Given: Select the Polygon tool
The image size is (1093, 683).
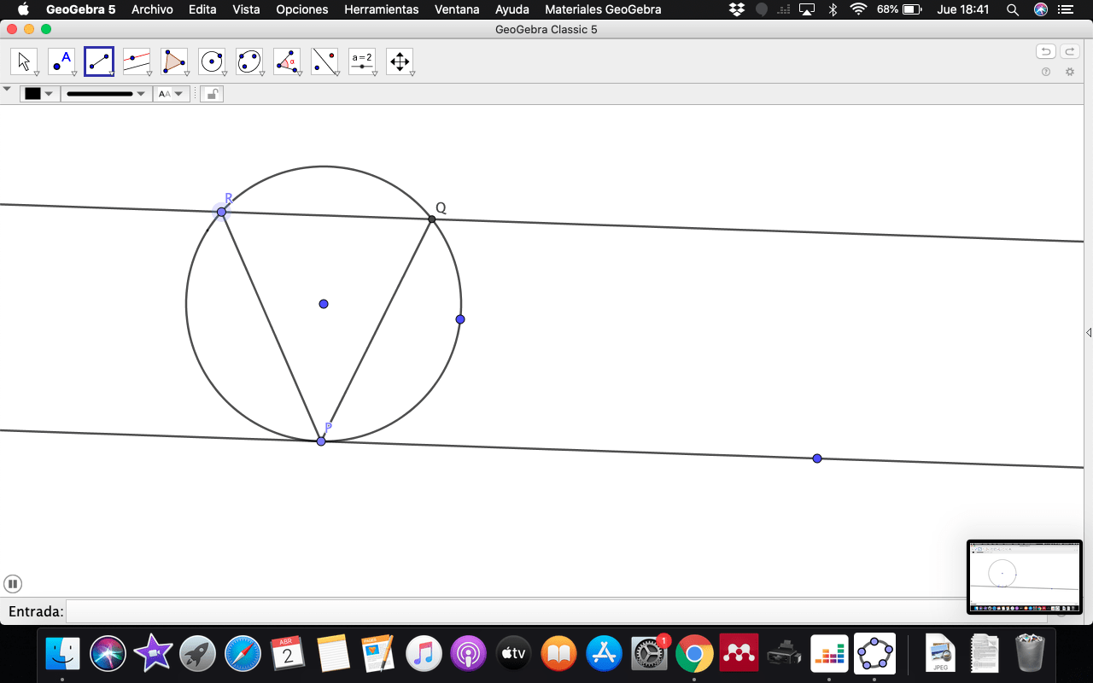Looking at the screenshot, I should (x=174, y=61).
